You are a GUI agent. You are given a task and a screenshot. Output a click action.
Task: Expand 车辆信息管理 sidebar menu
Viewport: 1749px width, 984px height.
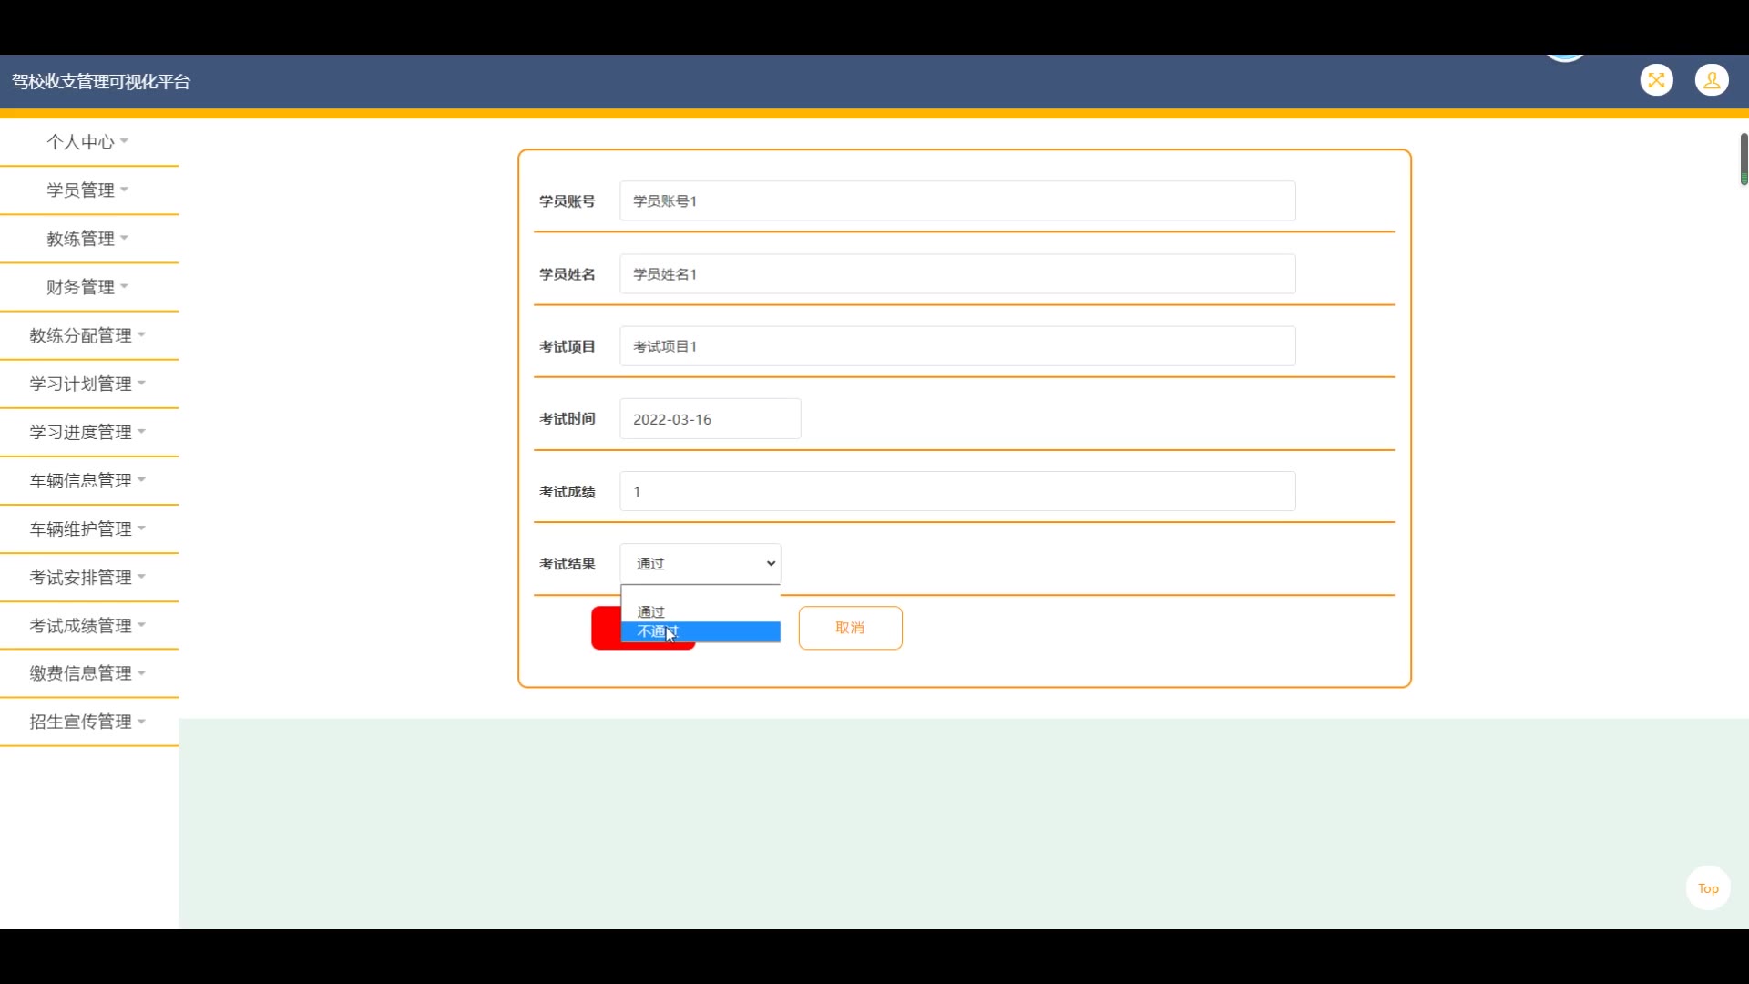click(87, 481)
